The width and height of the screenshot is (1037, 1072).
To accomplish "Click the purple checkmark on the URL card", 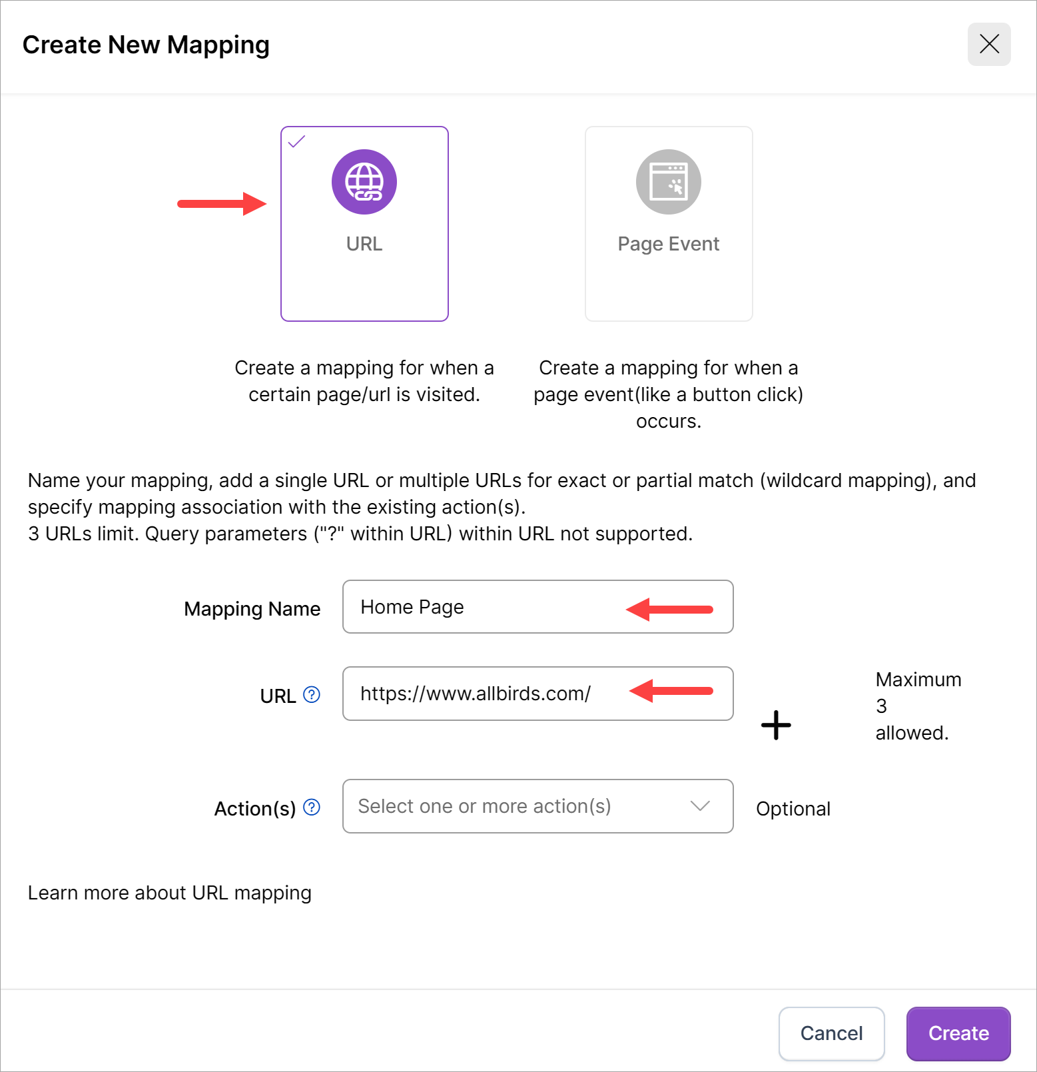I will [296, 141].
